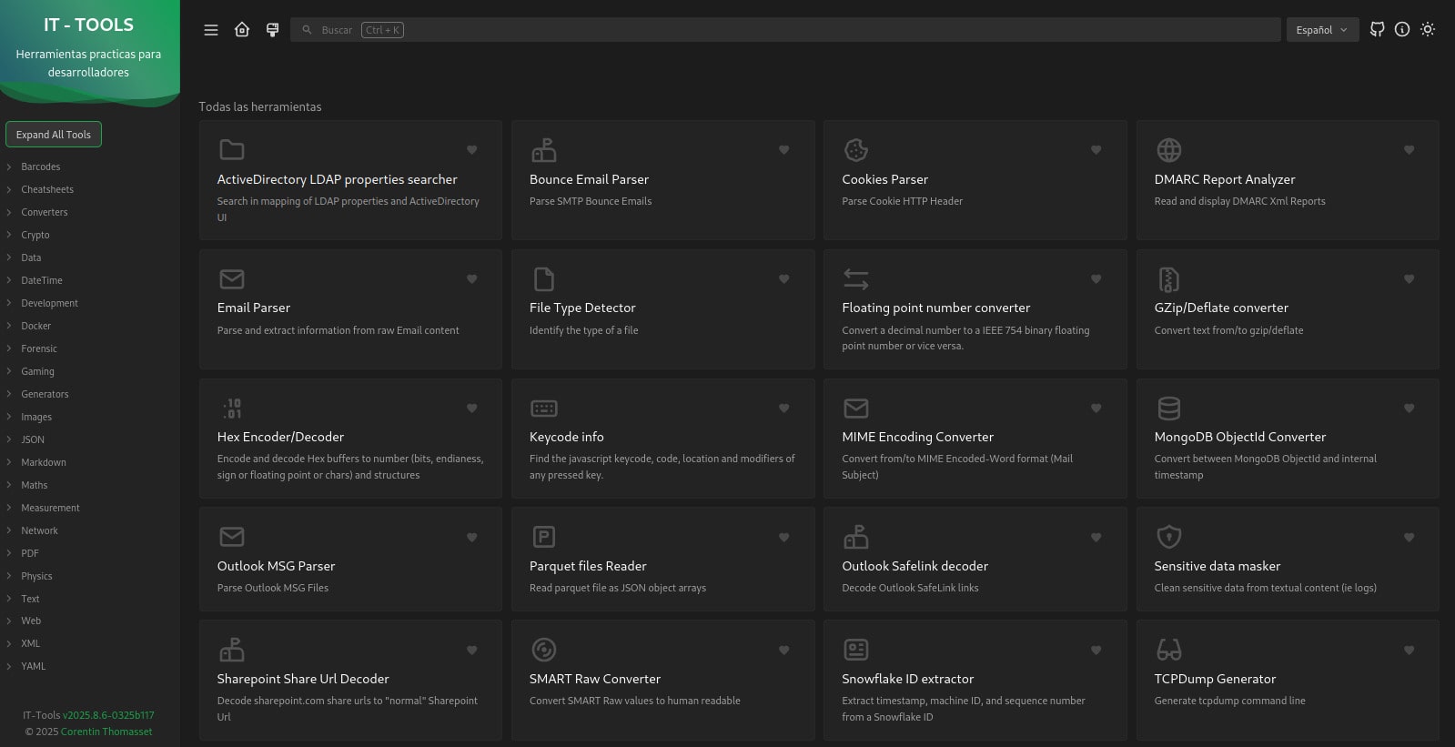Click the Expand All Tools button
The height and width of the screenshot is (747, 1455).
54,135
